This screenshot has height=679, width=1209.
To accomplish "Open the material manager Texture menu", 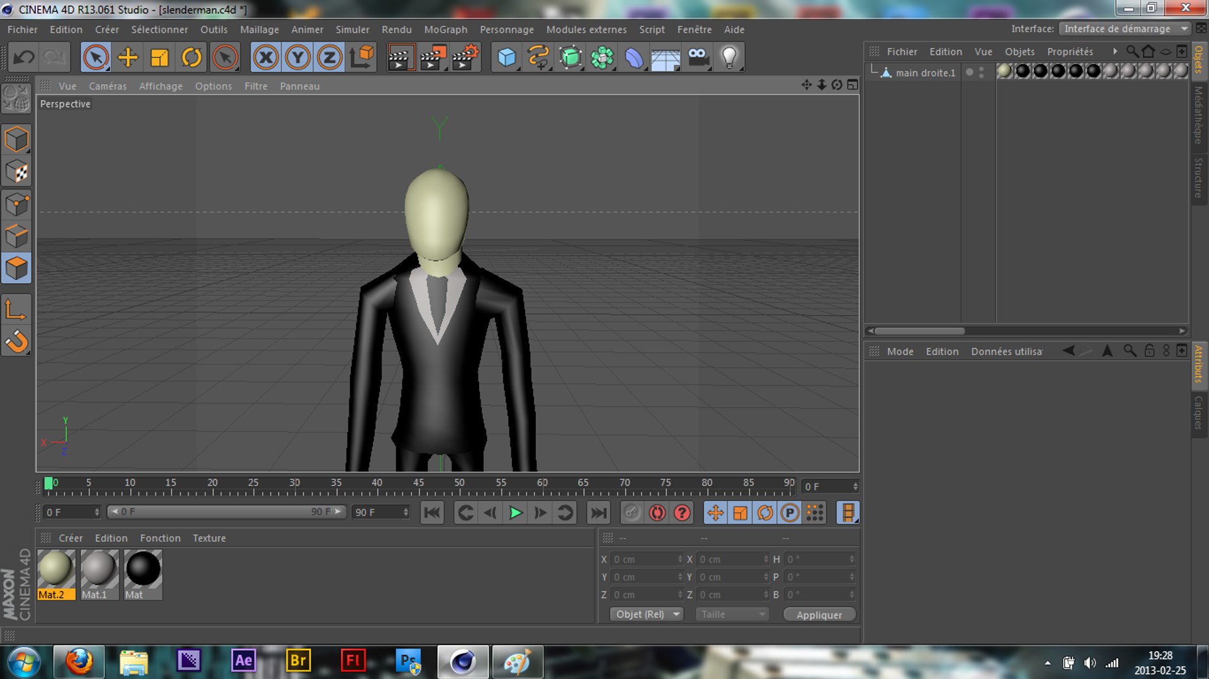I will [209, 538].
